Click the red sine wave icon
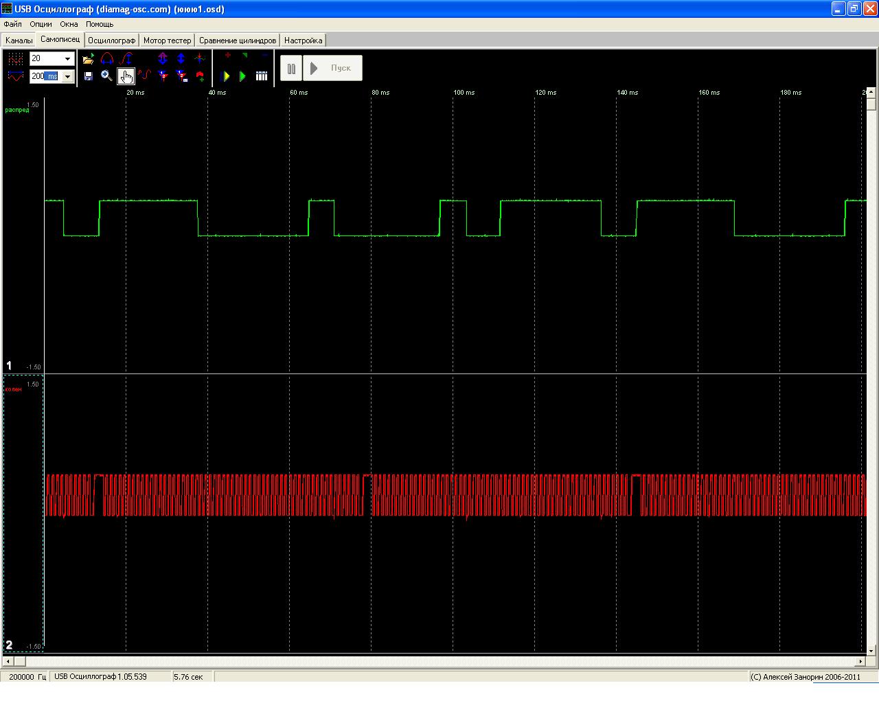The image size is (879, 703). pyautogui.click(x=144, y=76)
